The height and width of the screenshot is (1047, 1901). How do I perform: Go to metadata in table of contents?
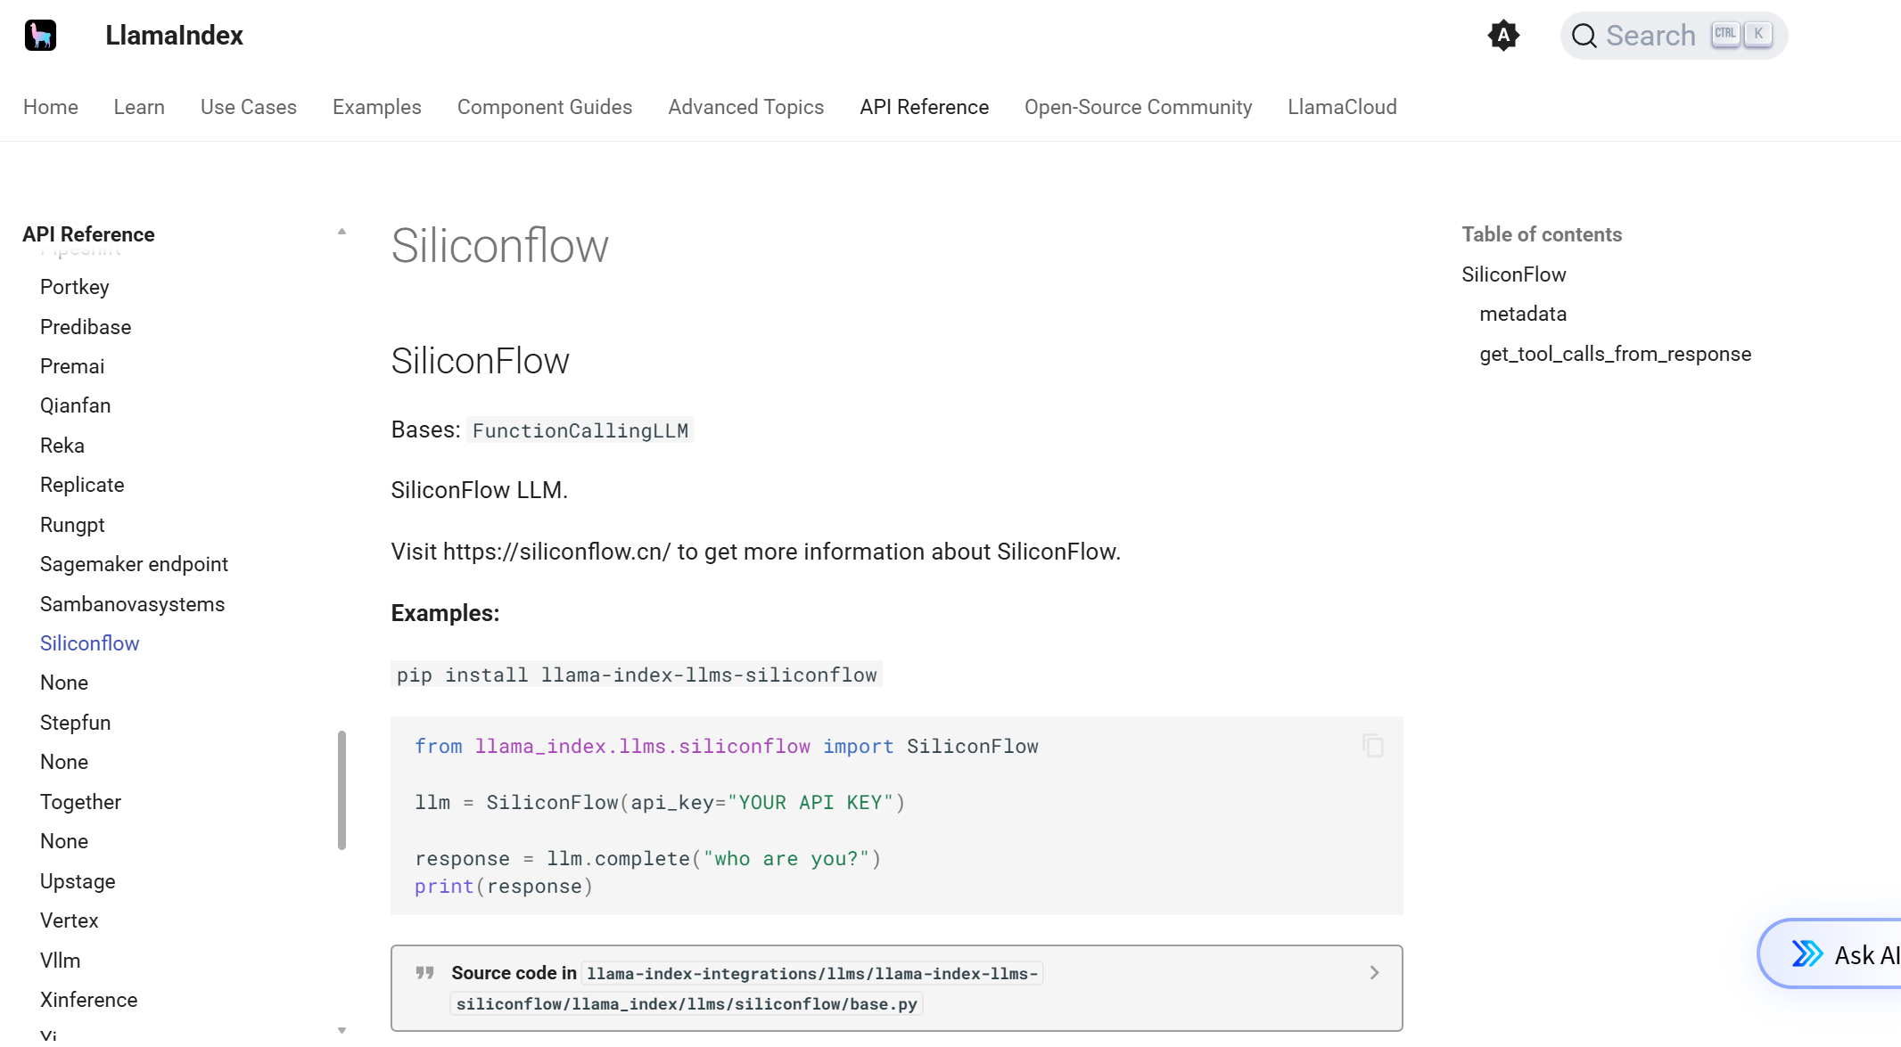(x=1522, y=314)
